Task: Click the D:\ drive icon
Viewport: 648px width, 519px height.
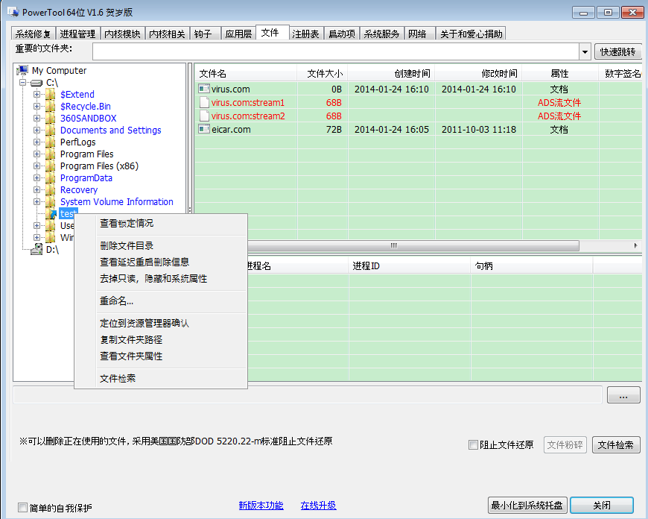Action: [x=36, y=250]
